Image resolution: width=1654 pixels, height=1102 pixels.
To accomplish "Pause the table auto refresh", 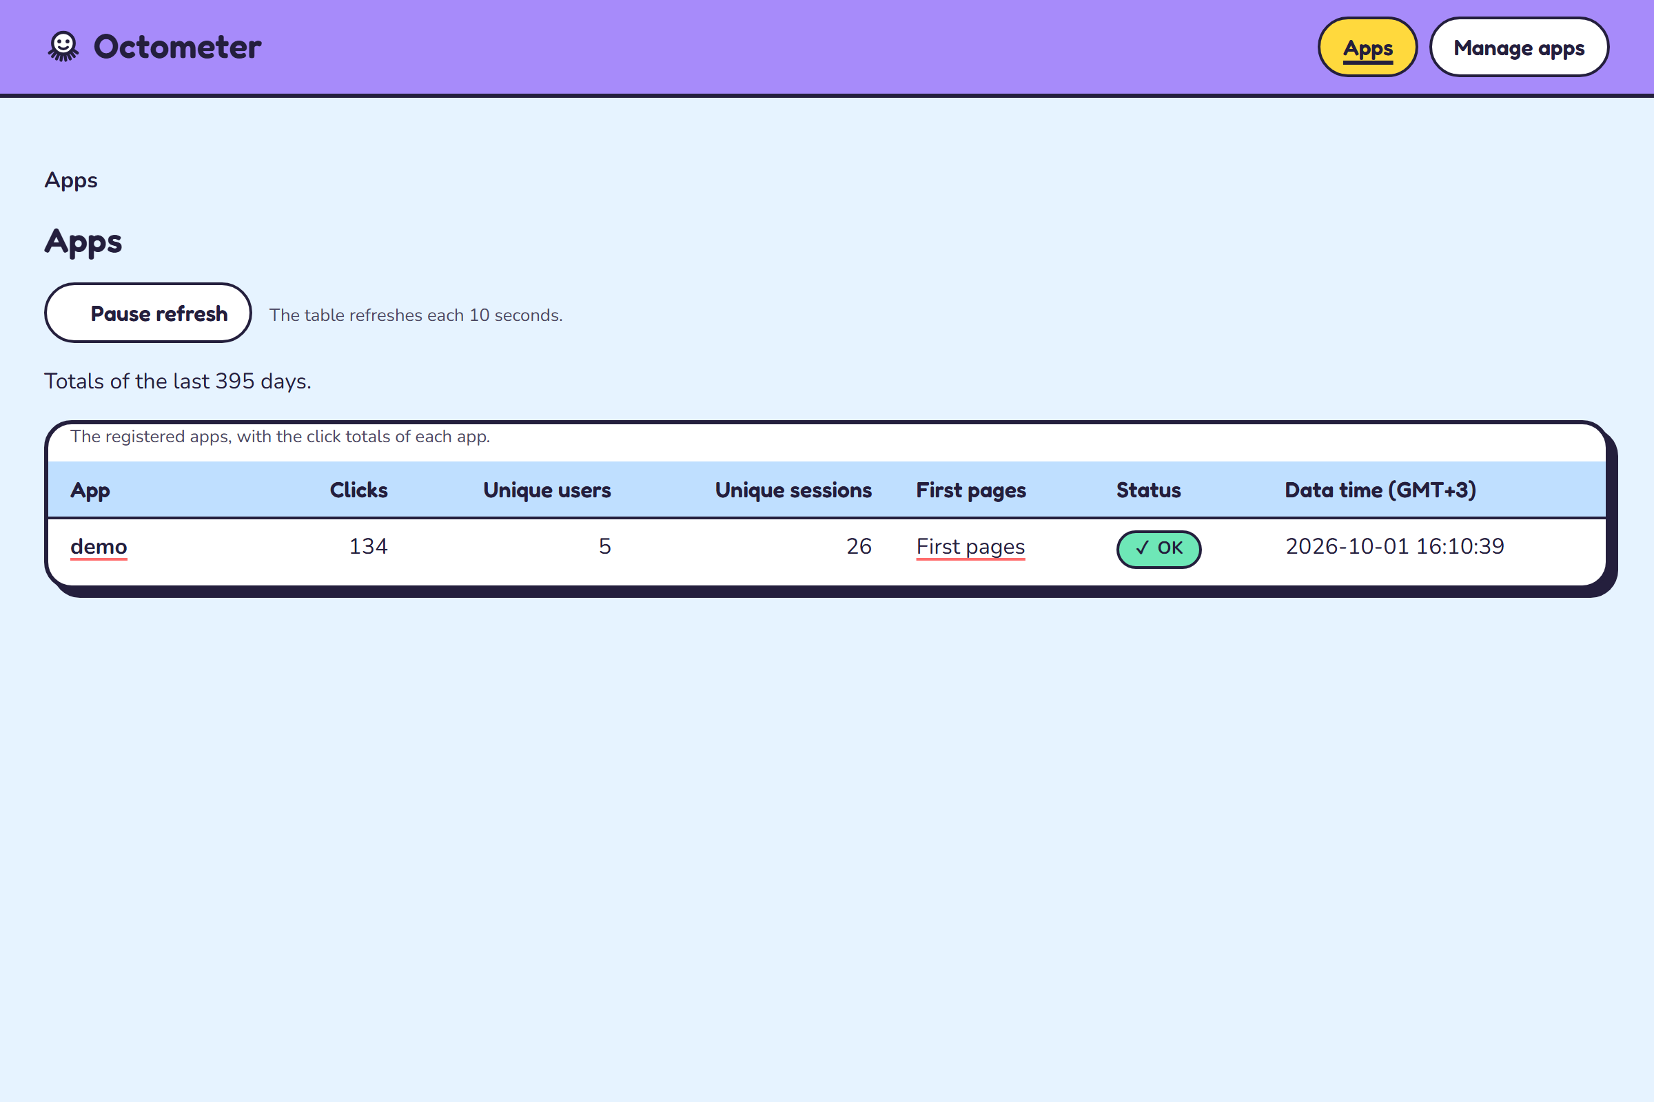I will click(147, 313).
